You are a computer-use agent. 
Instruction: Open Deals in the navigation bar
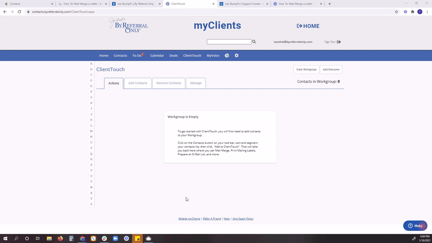173,55
